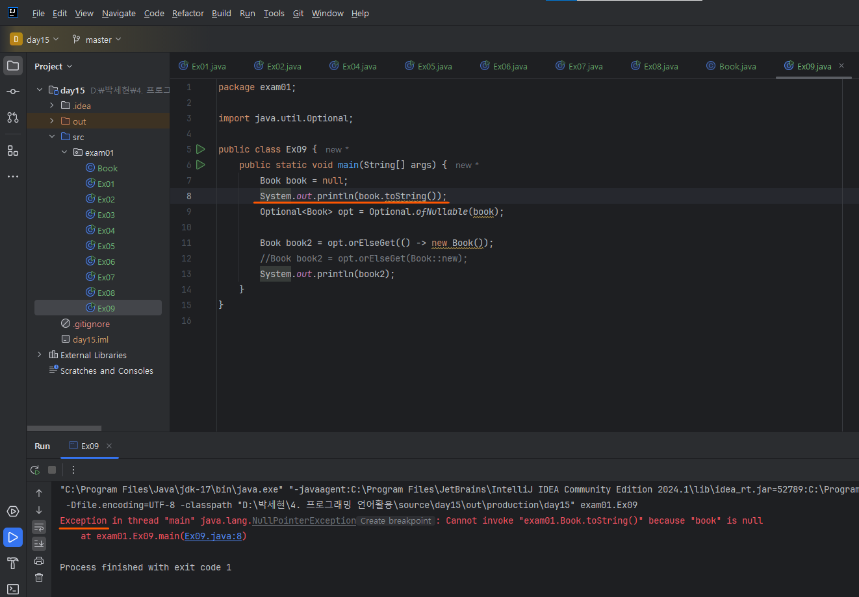859x597 pixels.
Task: Expand External Libraries node
Action: tap(40, 355)
